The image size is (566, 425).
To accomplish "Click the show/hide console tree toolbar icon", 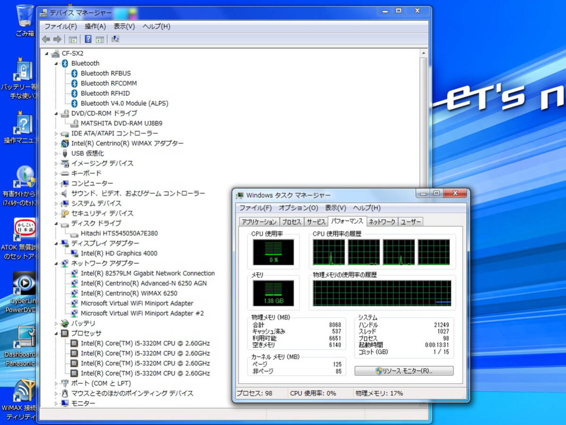I will (73, 39).
